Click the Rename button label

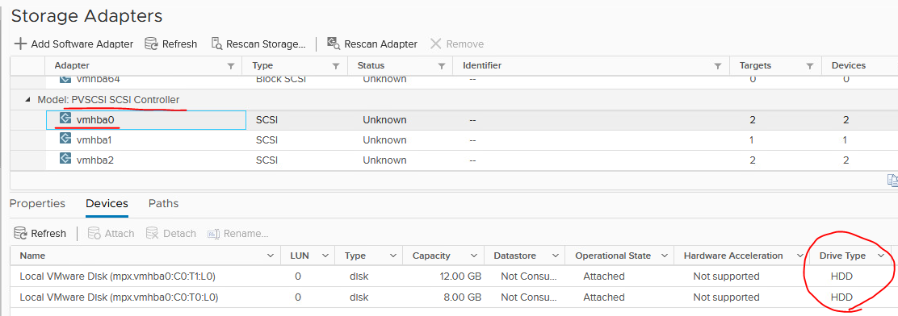tap(245, 234)
